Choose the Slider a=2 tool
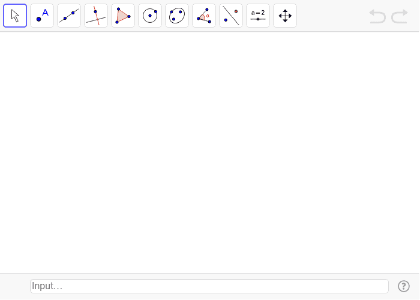Image resolution: width=420 pixels, height=300 pixels. (x=258, y=16)
